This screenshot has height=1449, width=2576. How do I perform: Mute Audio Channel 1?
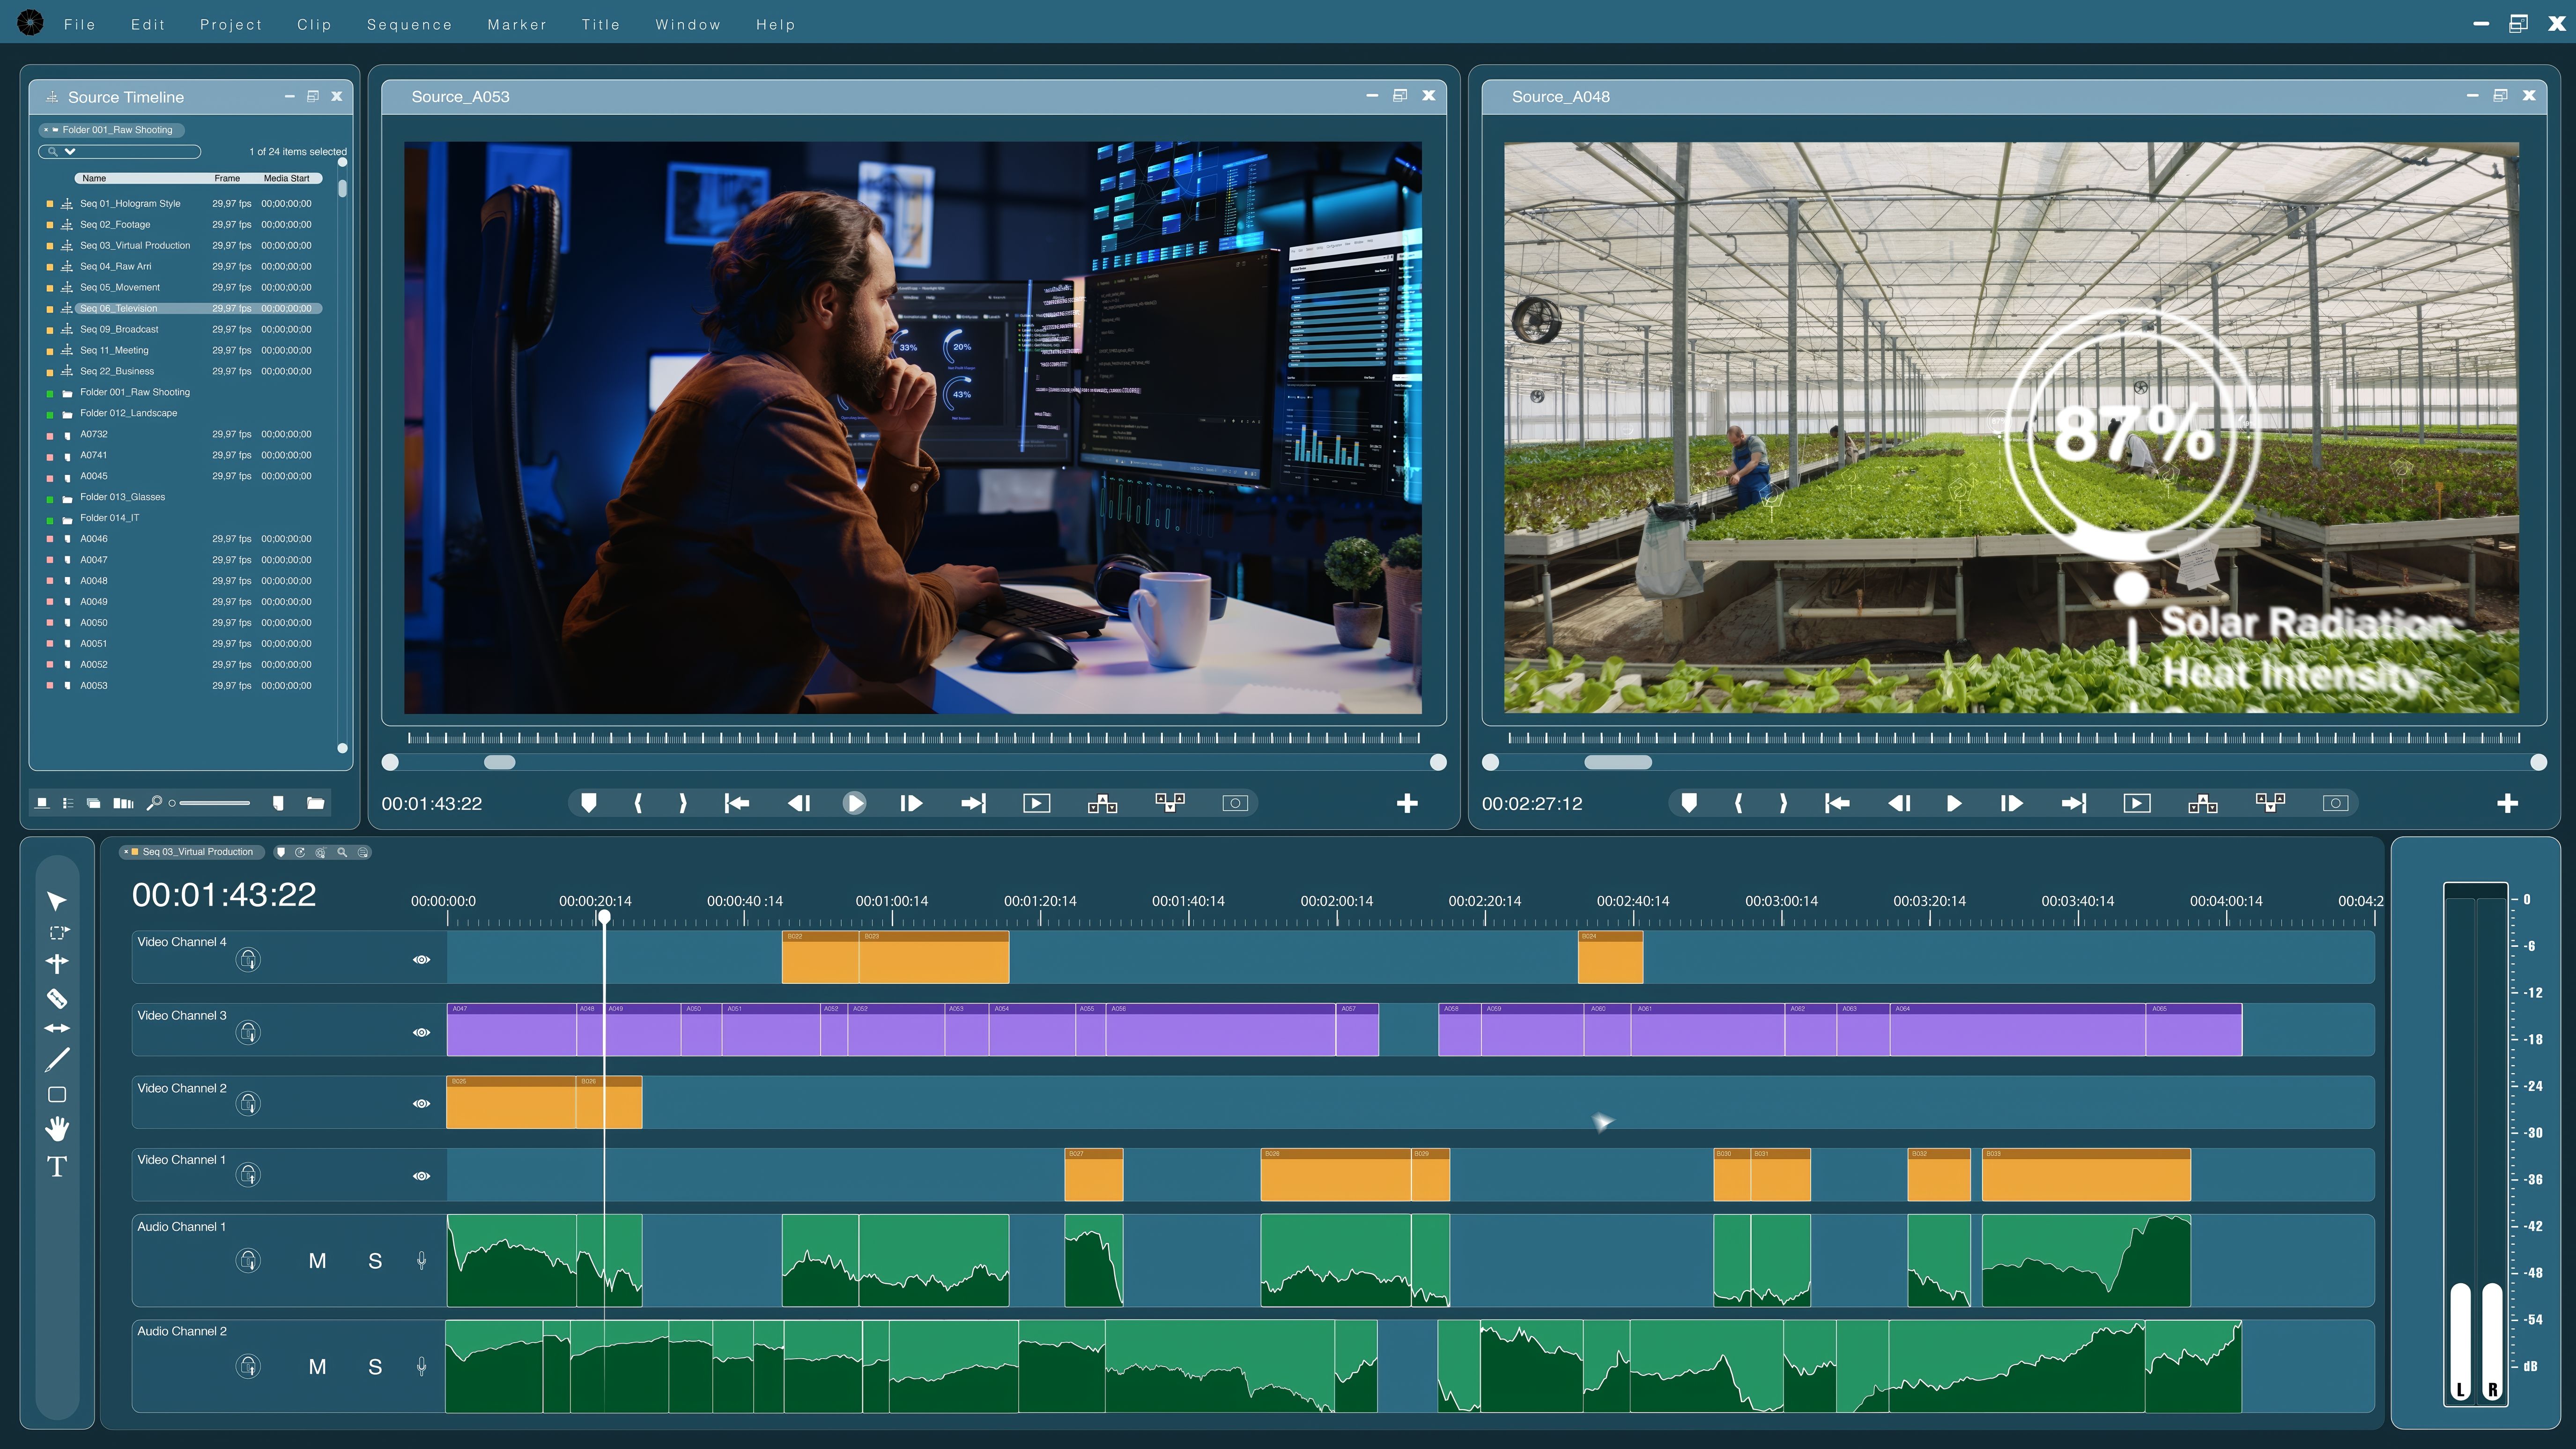[x=318, y=1261]
